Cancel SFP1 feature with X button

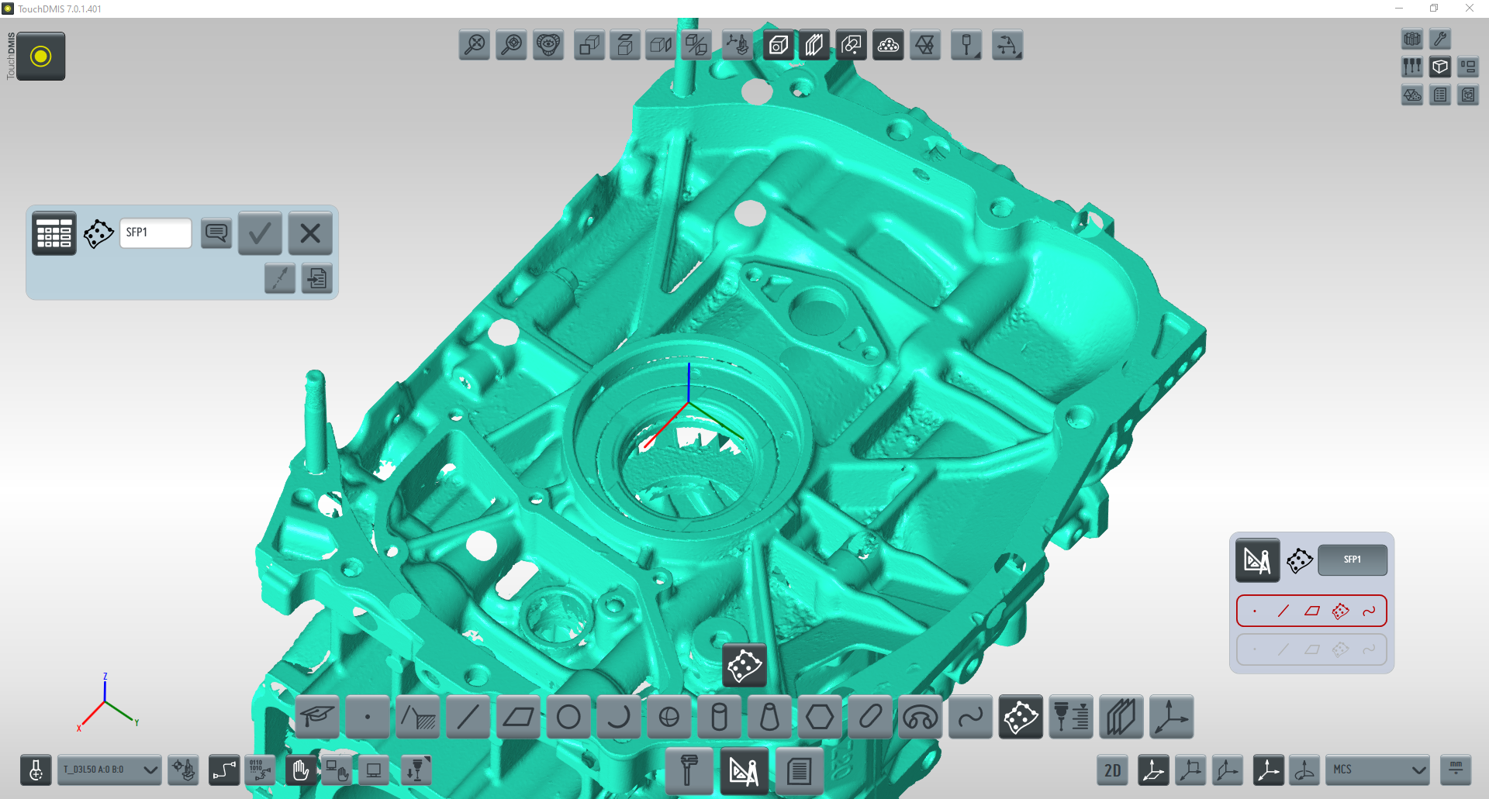click(310, 232)
